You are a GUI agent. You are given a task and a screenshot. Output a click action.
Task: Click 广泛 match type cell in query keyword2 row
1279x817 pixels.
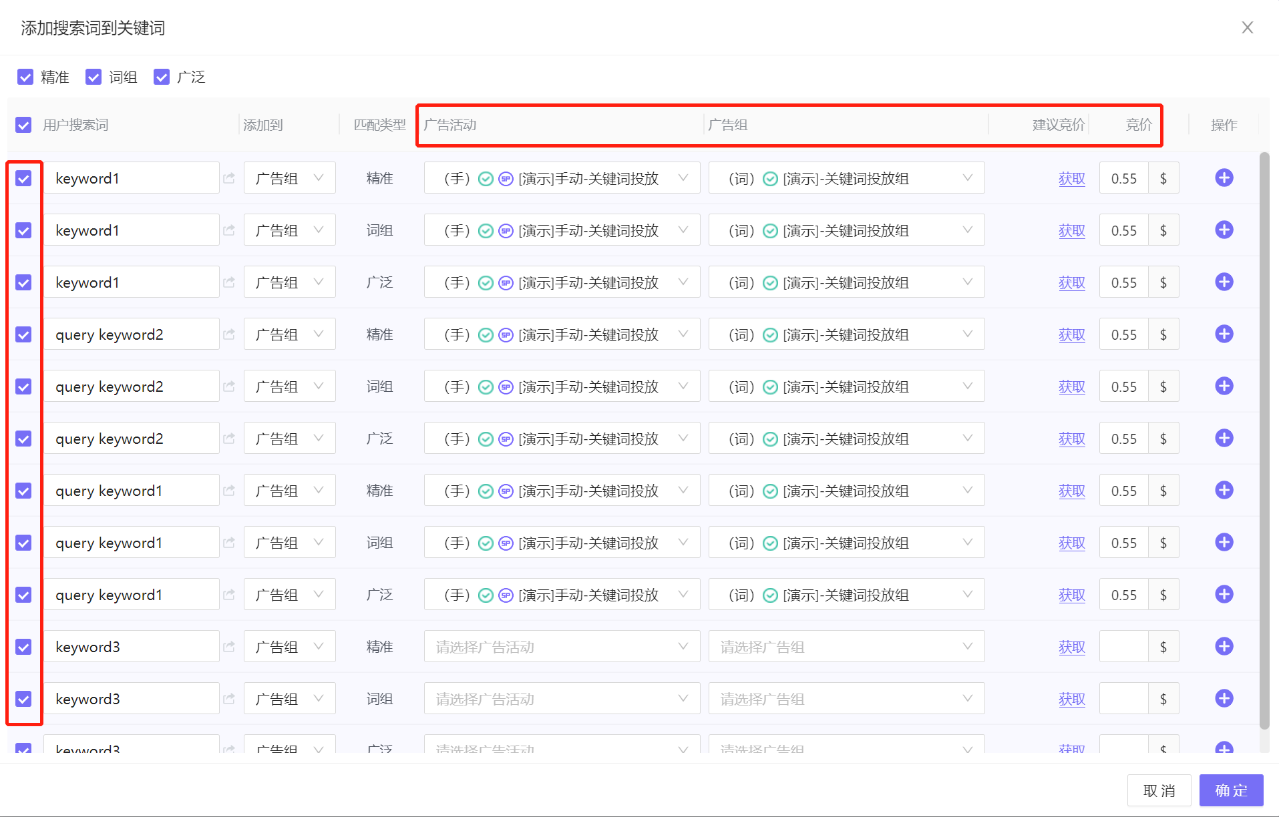[379, 439]
